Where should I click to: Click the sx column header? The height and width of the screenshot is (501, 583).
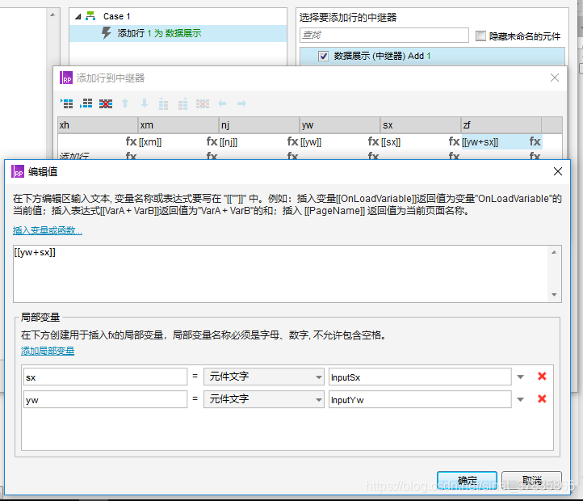pyautogui.click(x=421, y=125)
